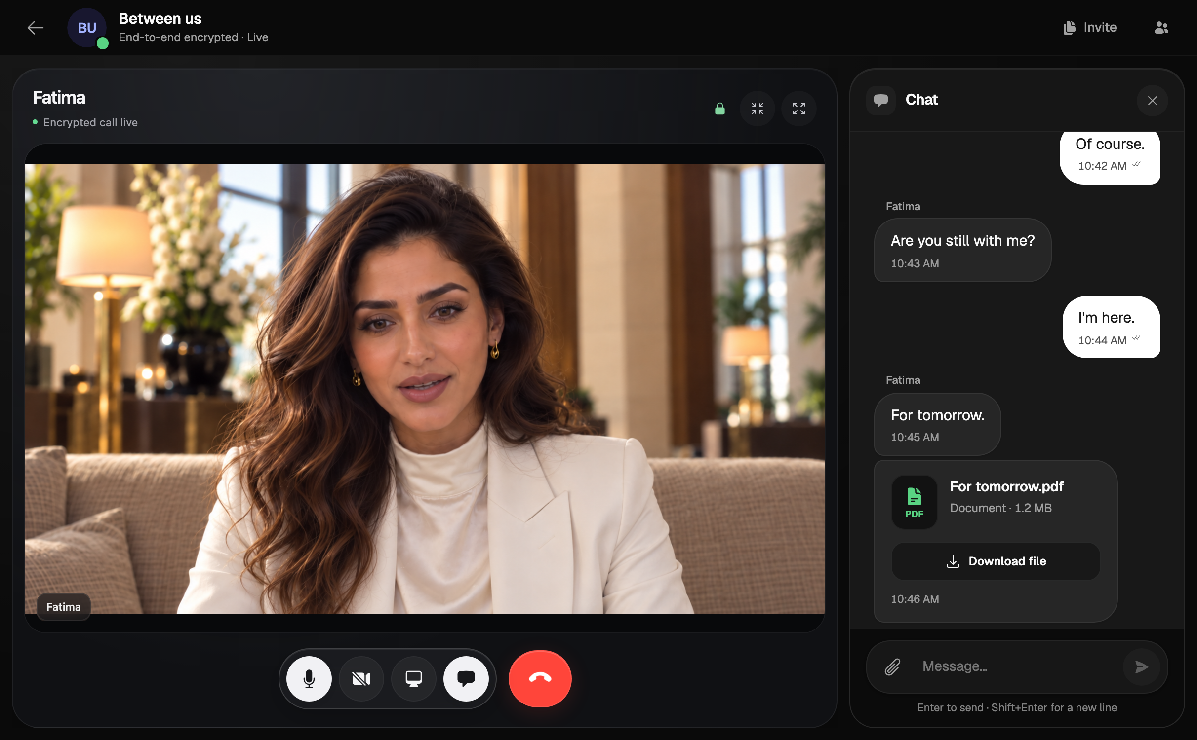
Task: Click the 'End-to-end encrypted · Live' subtitle
Action: 194,37
